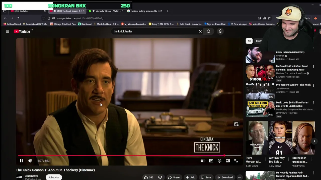
Task: Clear the search box with X
Action: coord(200,31)
